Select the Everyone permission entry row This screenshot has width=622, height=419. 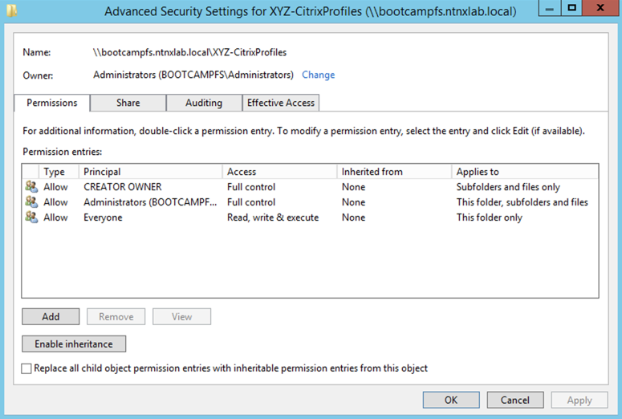[310, 218]
